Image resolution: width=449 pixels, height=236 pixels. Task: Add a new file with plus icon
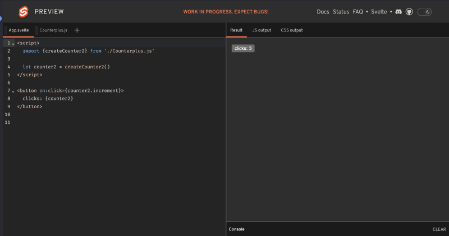(77, 30)
